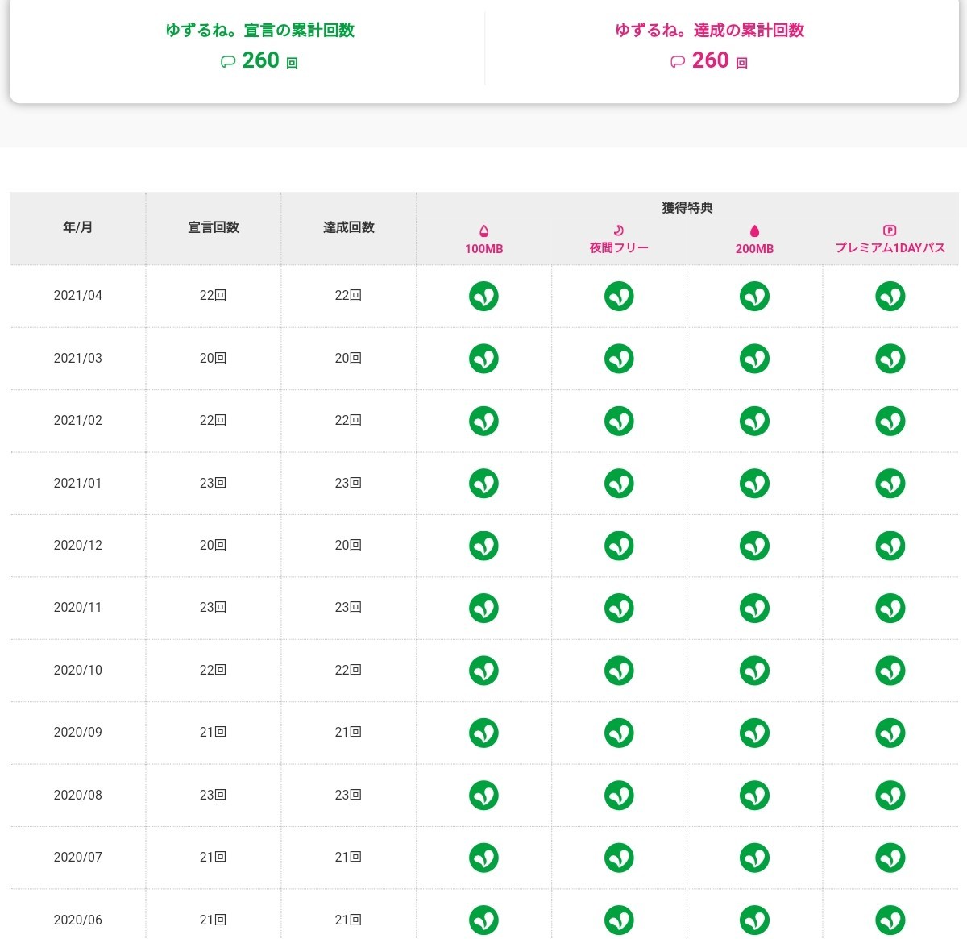The height and width of the screenshot is (939, 967).
Task: Click the 2021/02 row date cell
Action: coord(78,421)
